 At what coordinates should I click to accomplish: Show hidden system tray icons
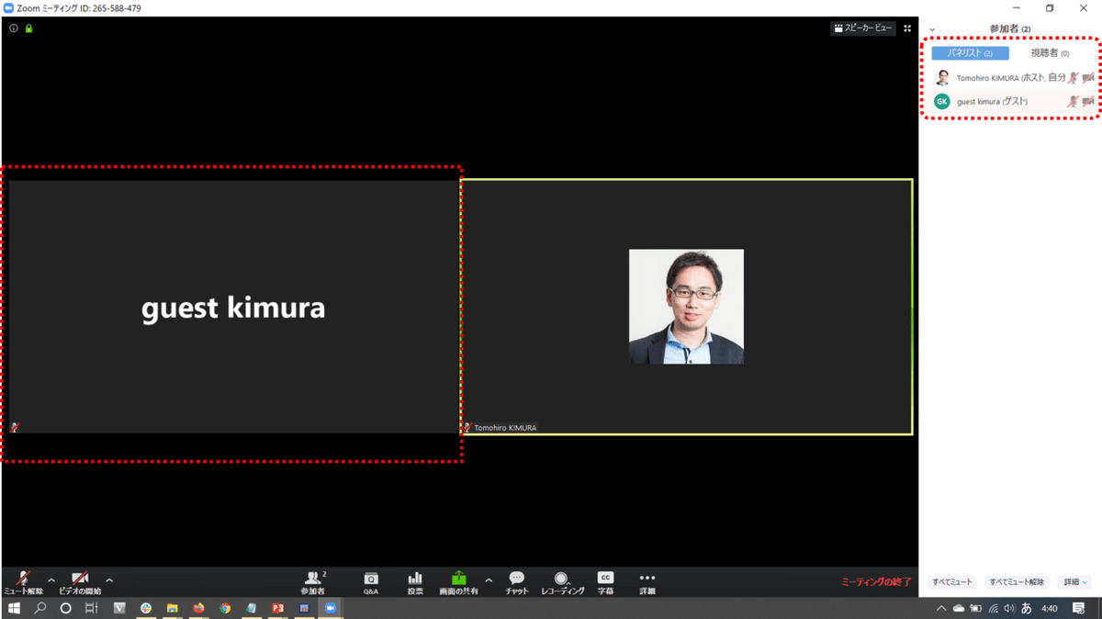[941, 608]
